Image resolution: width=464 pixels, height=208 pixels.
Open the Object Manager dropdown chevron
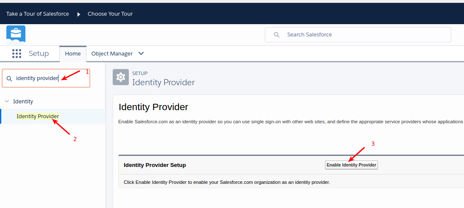(x=142, y=53)
